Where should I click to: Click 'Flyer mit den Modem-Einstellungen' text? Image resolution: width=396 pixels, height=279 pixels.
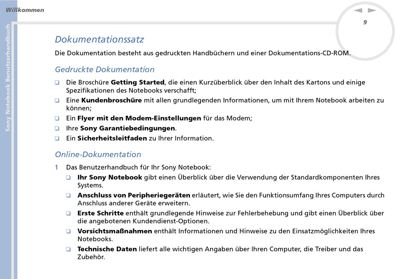pyautogui.click(x=139, y=118)
